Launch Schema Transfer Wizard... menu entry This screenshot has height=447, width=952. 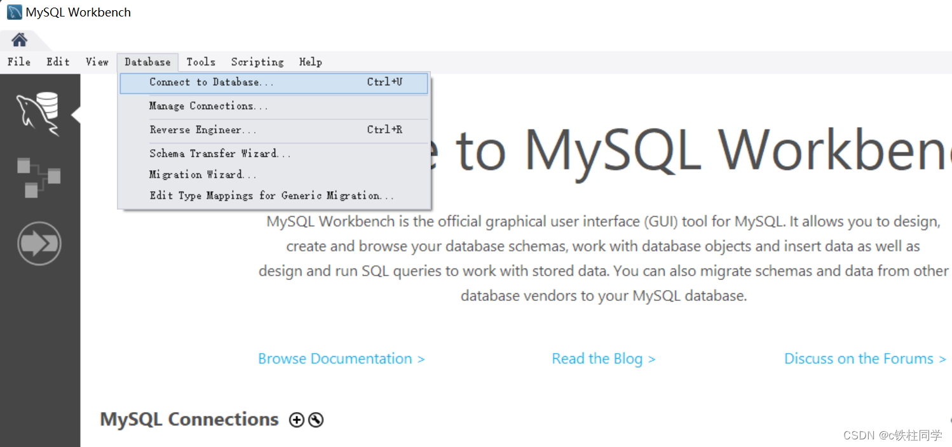tap(274, 154)
